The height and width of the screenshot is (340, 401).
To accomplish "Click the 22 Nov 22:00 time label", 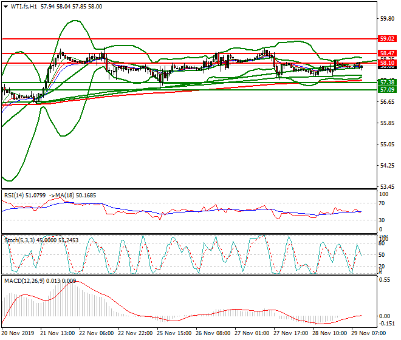I will [x=135, y=333].
